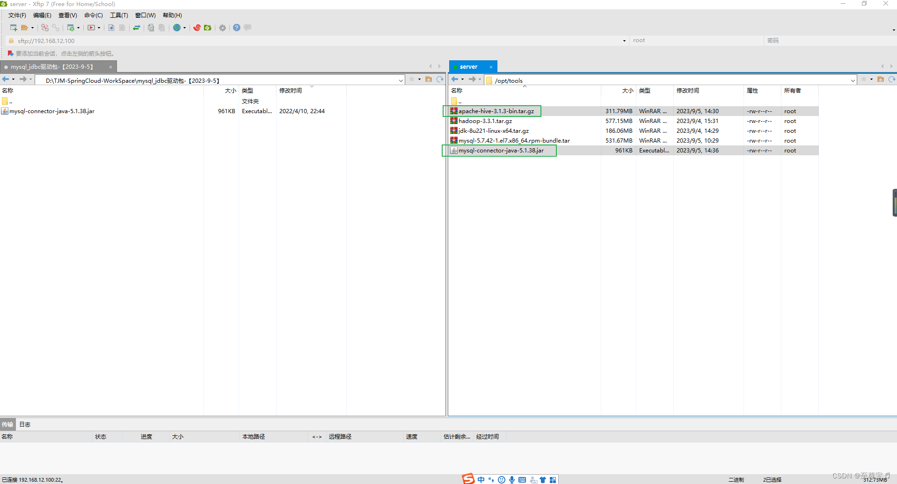
Task: Click the blue left-arrow transfer page icon
Action: coord(111,28)
